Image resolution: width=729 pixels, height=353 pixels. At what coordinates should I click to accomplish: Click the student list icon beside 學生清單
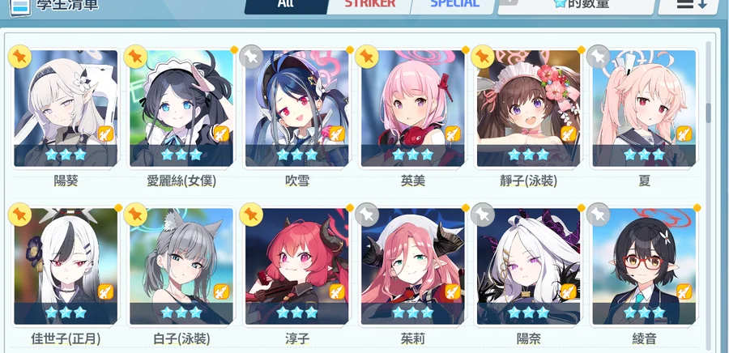click(x=20, y=6)
